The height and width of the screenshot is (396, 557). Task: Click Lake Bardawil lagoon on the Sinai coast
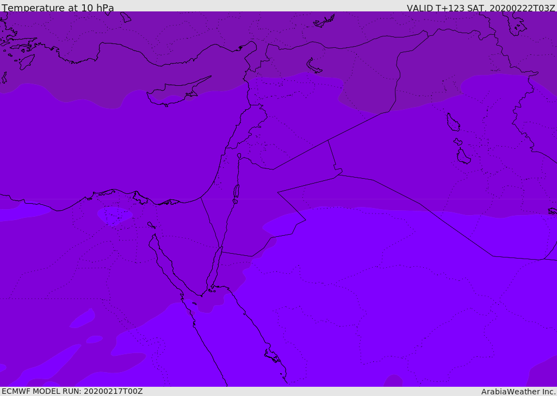click(x=169, y=203)
